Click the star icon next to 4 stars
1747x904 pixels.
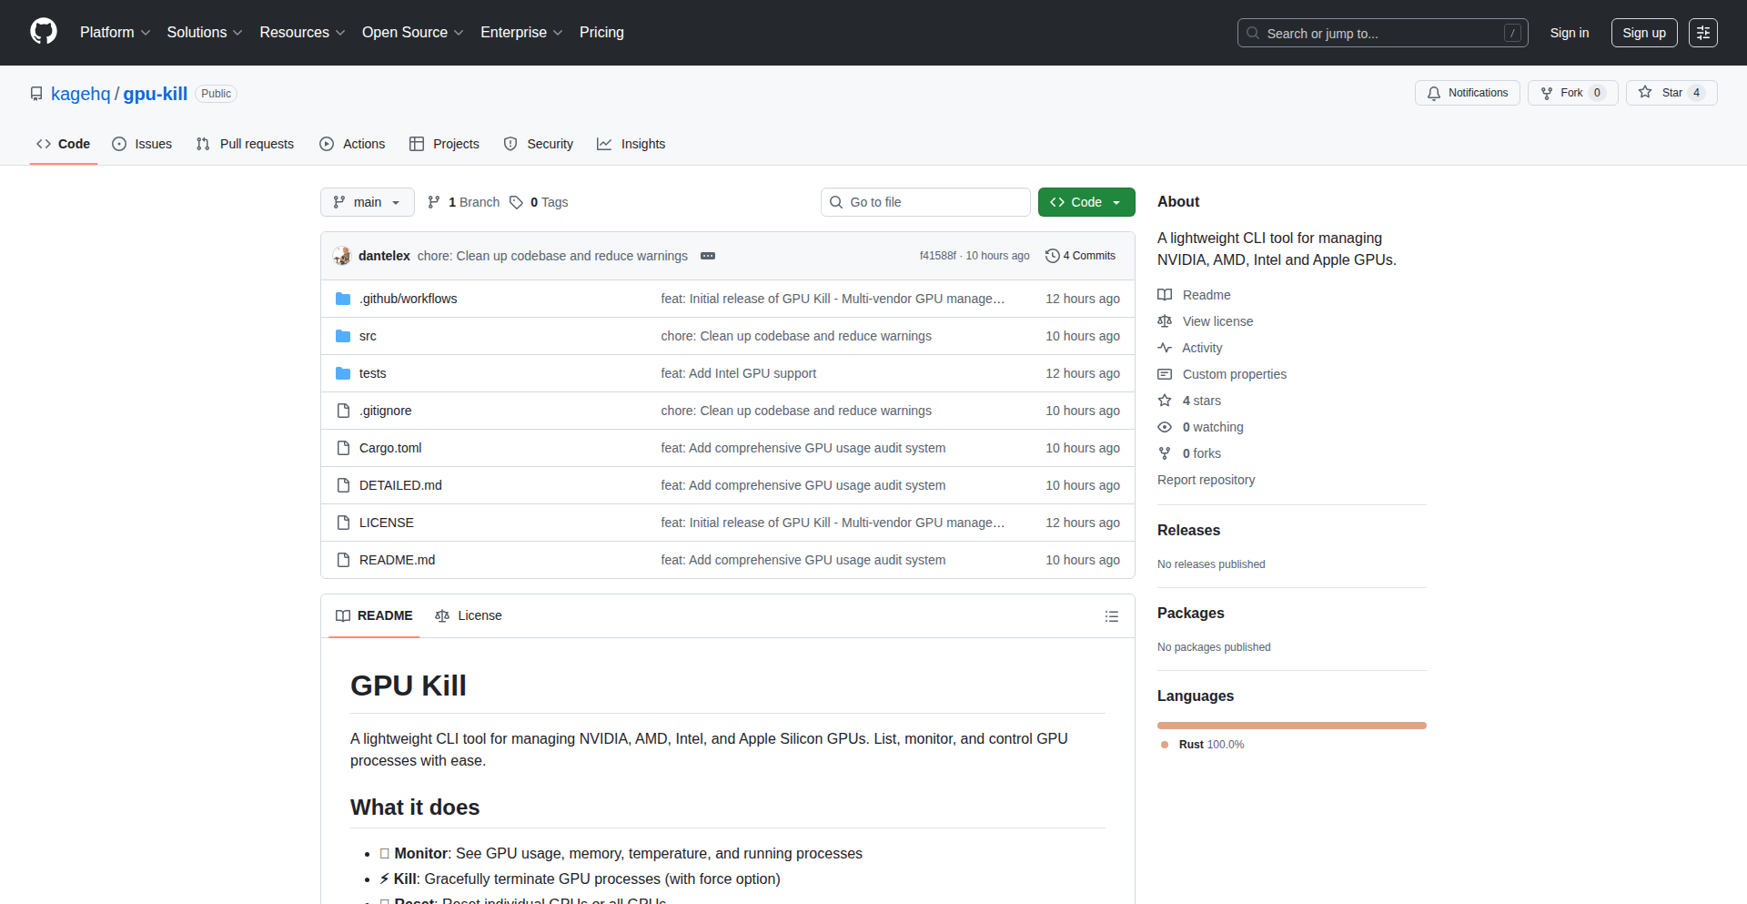(1165, 401)
